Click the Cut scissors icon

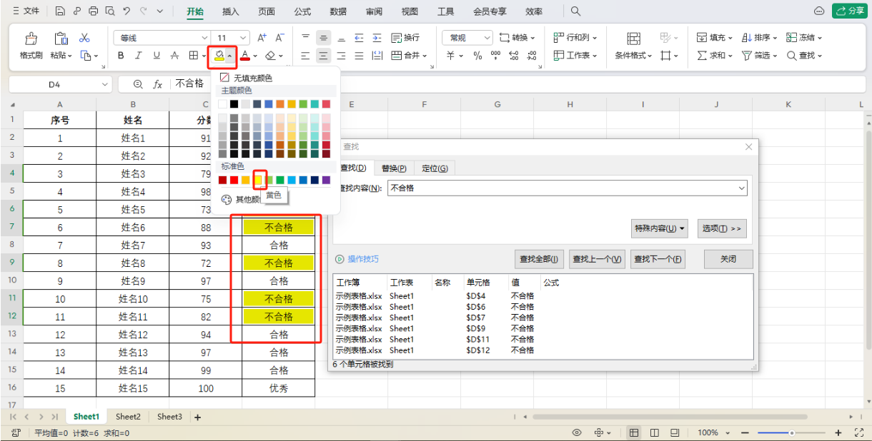coord(84,38)
